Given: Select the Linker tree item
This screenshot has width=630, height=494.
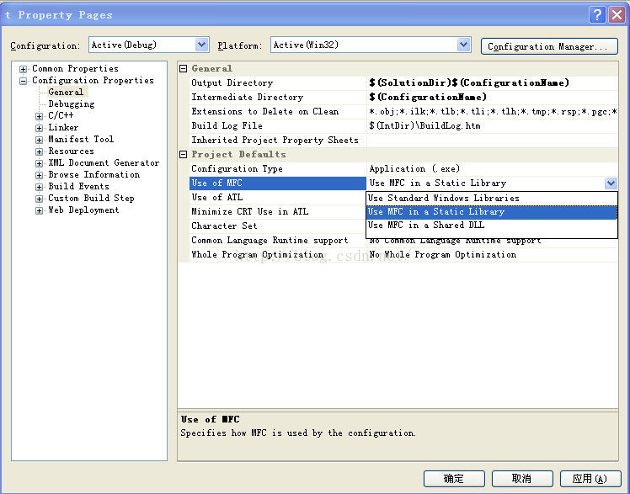Looking at the screenshot, I should (x=63, y=127).
